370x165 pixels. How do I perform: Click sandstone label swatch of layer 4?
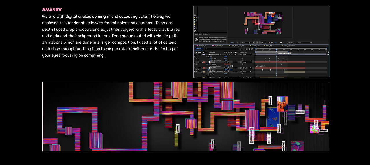coord(204,72)
